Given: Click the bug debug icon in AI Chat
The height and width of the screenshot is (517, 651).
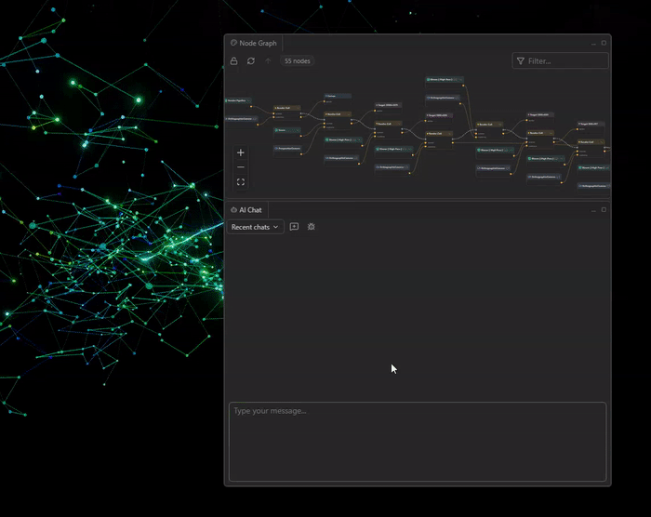Looking at the screenshot, I should [311, 227].
